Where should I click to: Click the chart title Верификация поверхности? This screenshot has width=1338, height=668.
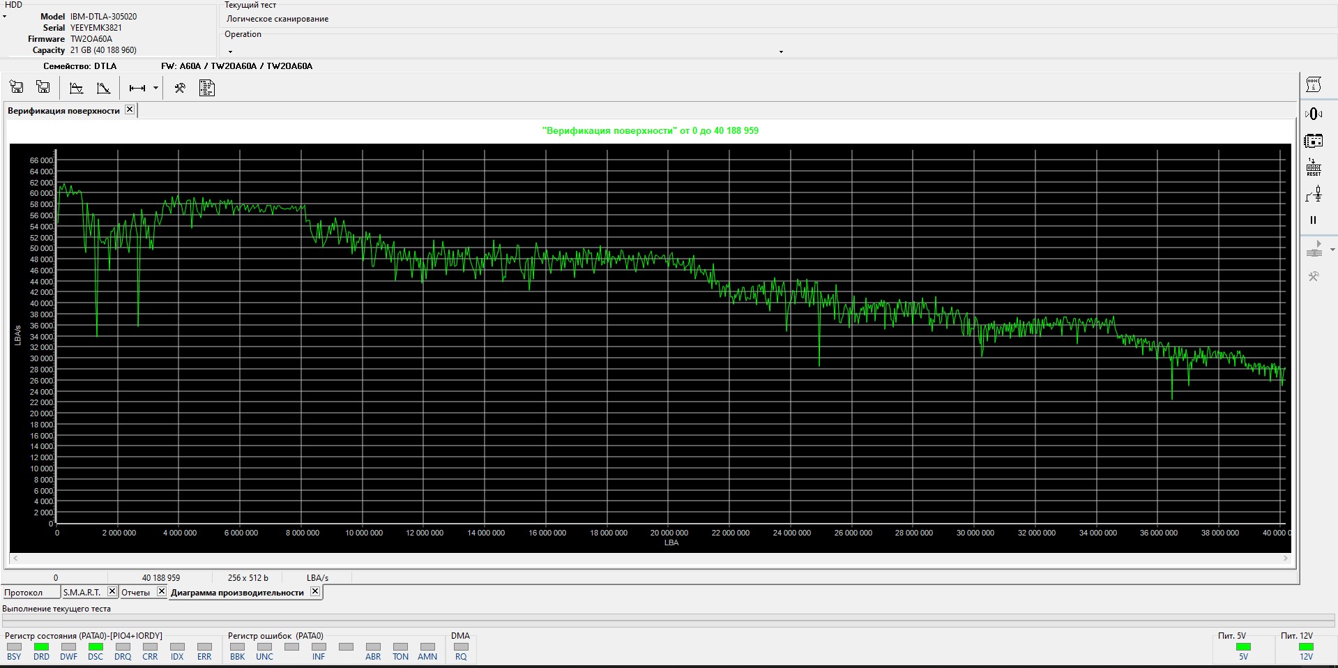pyautogui.click(x=650, y=130)
